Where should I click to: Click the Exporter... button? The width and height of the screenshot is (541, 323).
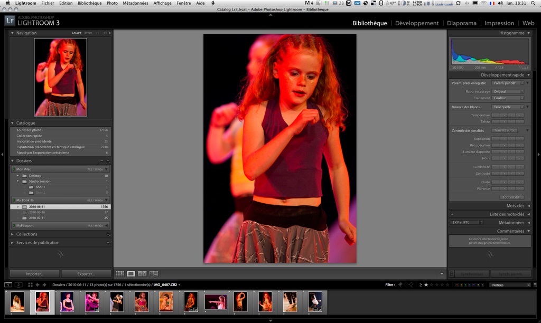coord(86,274)
